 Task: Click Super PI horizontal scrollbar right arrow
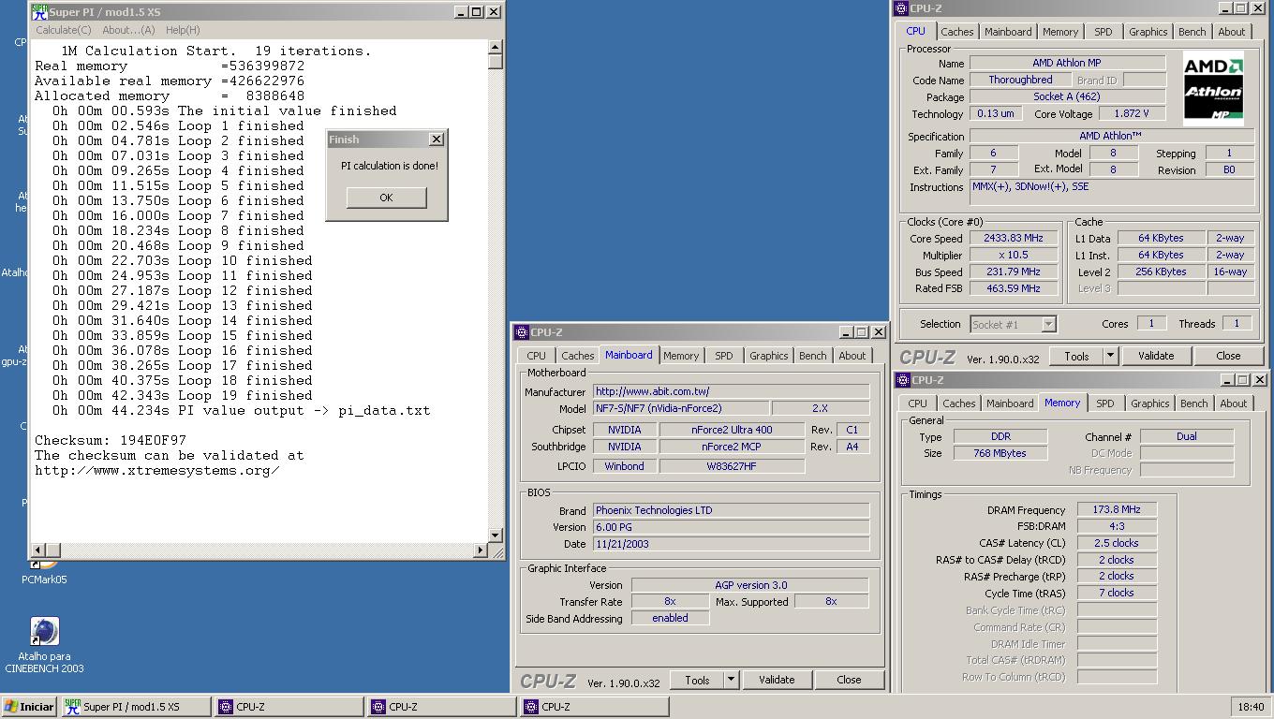pos(481,550)
